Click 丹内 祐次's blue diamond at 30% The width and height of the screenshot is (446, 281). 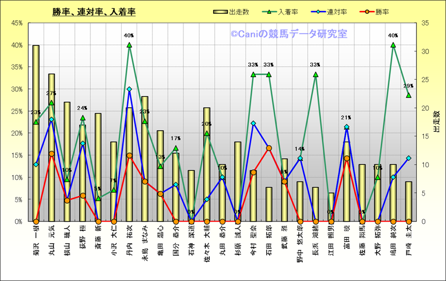[x=129, y=89]
